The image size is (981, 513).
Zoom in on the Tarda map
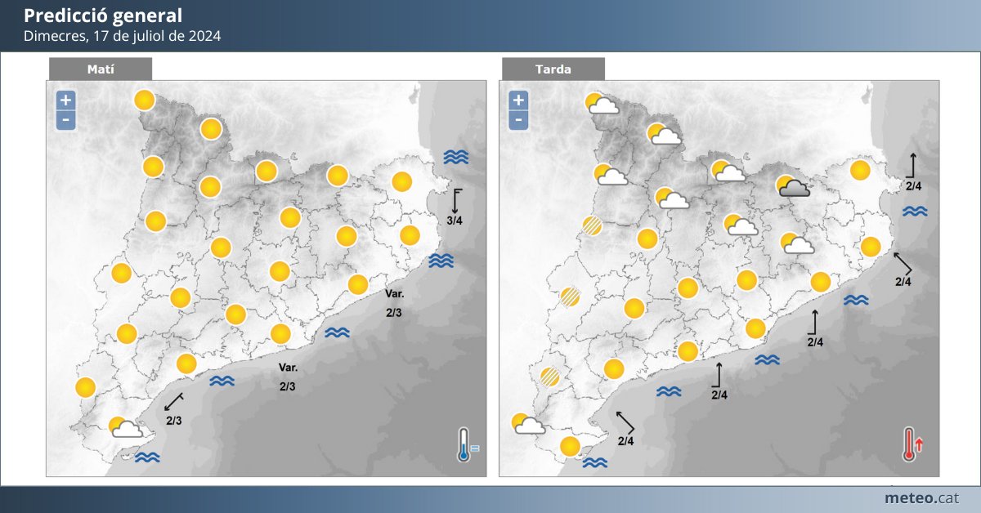click(518, 101)
